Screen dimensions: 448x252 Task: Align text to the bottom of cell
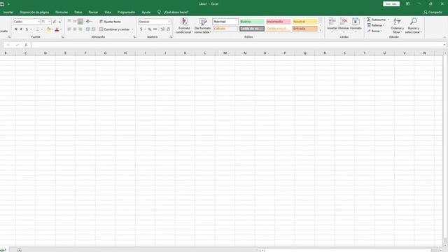[x=80, y=22]
